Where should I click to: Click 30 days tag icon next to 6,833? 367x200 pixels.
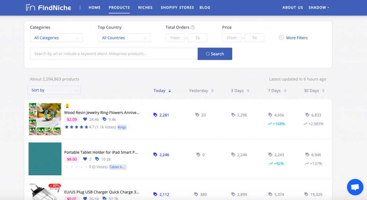click(x=307, y=115)
